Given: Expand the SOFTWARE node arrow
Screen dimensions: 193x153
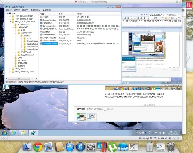Looking at the screenshot, I should (13, 63).
